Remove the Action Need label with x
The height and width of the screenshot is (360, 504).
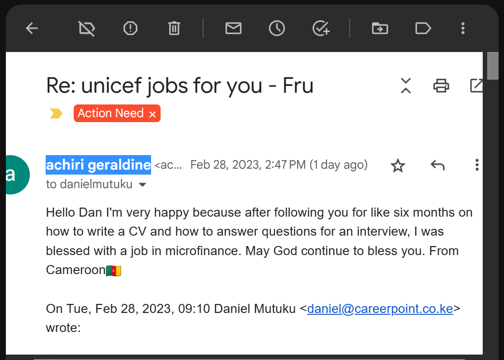(152, 114)
